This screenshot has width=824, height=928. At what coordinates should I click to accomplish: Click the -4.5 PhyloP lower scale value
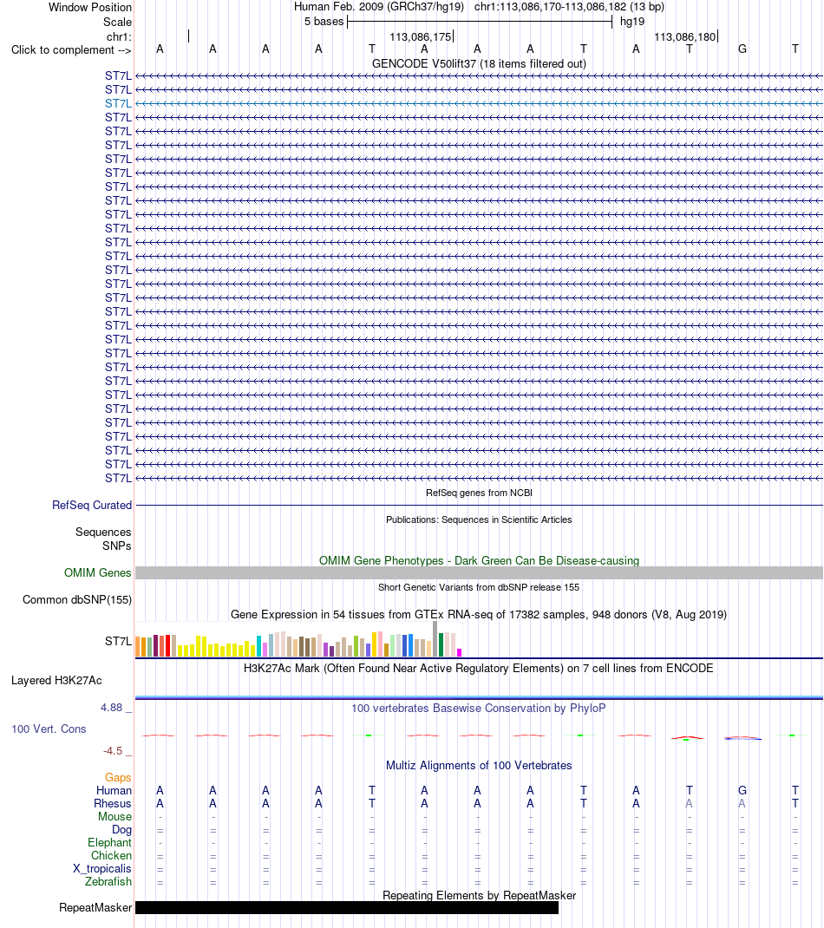[113, 751]
